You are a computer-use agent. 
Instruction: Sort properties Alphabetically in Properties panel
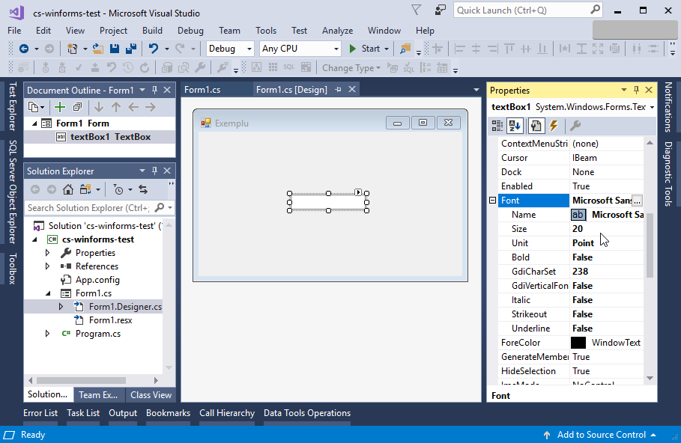[x=515, y=126]
